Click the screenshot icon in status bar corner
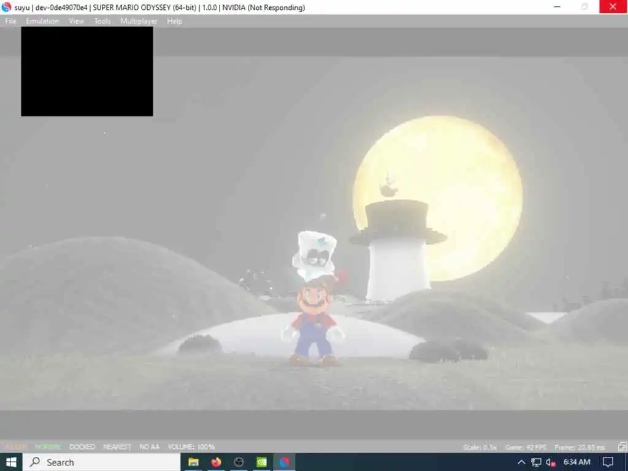The height and width of the screenshot is (471, 628). coord(622,446)
